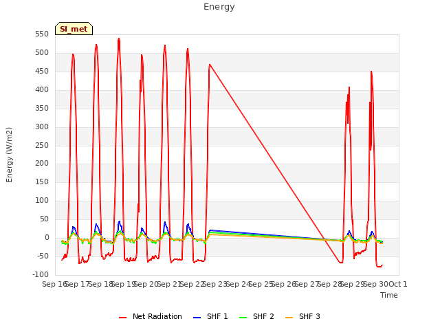Image resolution: width=440 pixels, height=330 pixels.
Task: Click the 300 y-axis tick label
Action: click(x=42, y=126)
